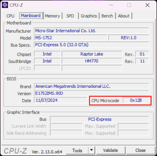
Task: Click the CPU Microcode value 0x12B
Action: click(x=136, y=100)
